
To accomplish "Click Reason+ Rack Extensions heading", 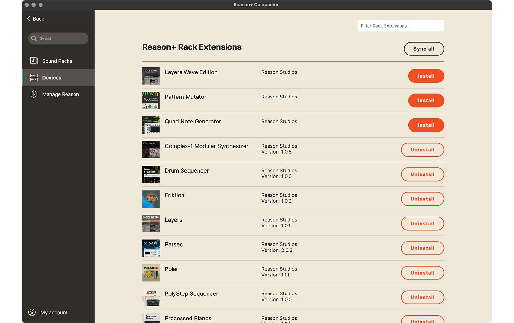I will click(192, 47).
